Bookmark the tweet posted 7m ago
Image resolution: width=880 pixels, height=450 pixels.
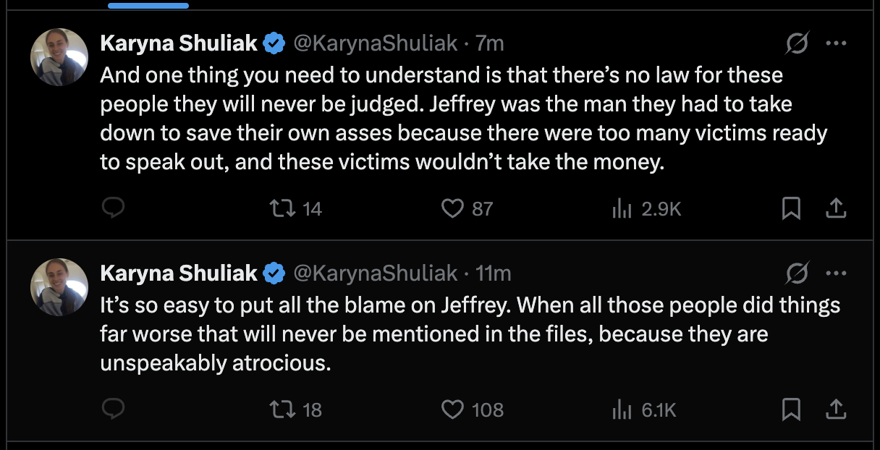click(791, 209)
